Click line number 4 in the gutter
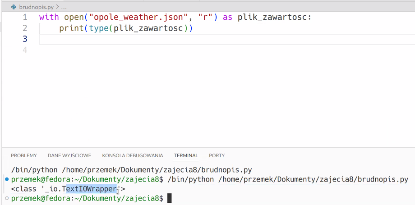The height and width of the screenshot is (205, 415). pyautogui.click(x=25, y=50)
